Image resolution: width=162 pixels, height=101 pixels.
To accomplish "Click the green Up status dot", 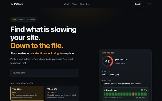I will click(105, 90).
